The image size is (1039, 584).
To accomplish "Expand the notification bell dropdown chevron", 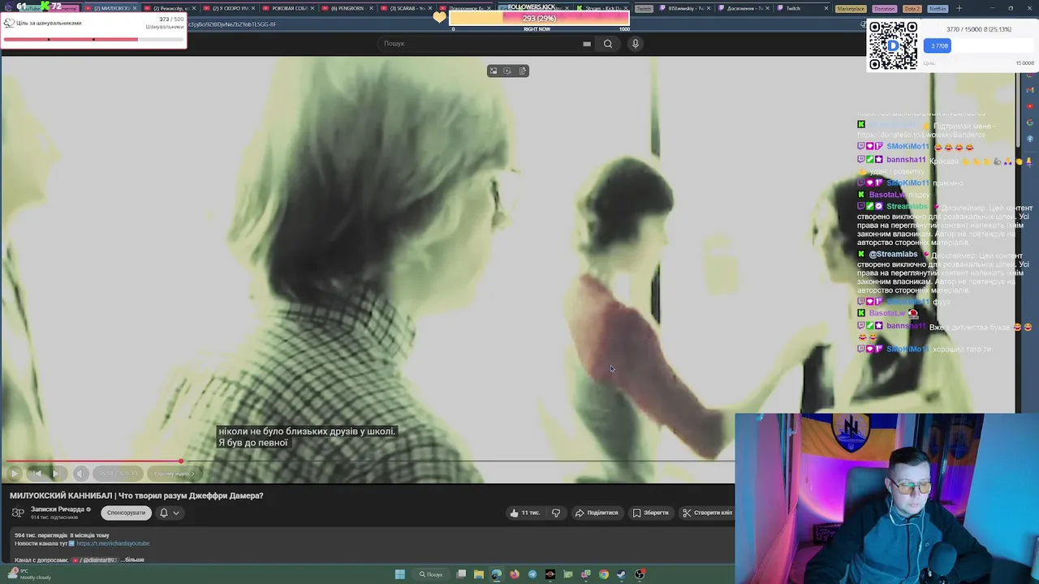I will 176,513.
